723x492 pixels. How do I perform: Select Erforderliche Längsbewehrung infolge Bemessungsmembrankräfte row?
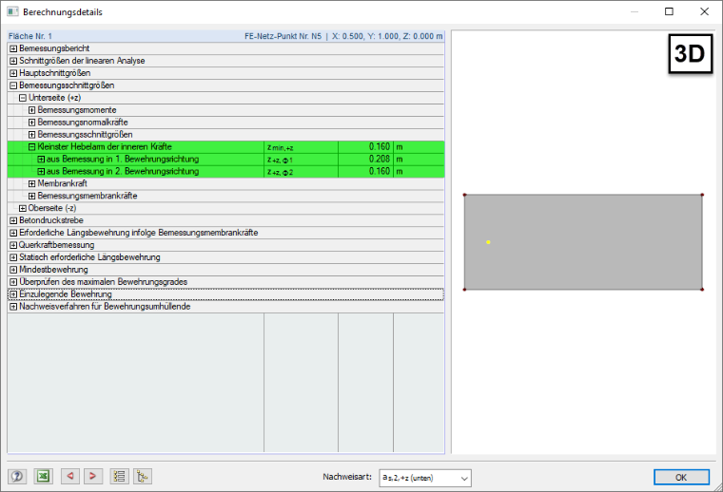click(x=226, y=233)
